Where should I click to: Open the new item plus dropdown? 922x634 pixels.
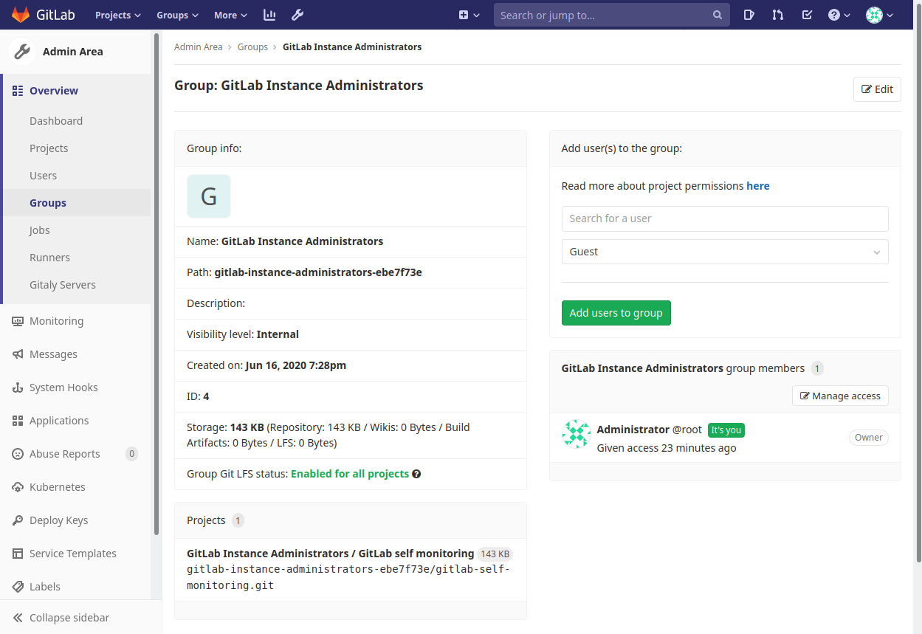[469, 15]
